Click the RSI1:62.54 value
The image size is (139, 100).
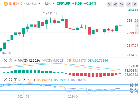coord(44,80)
